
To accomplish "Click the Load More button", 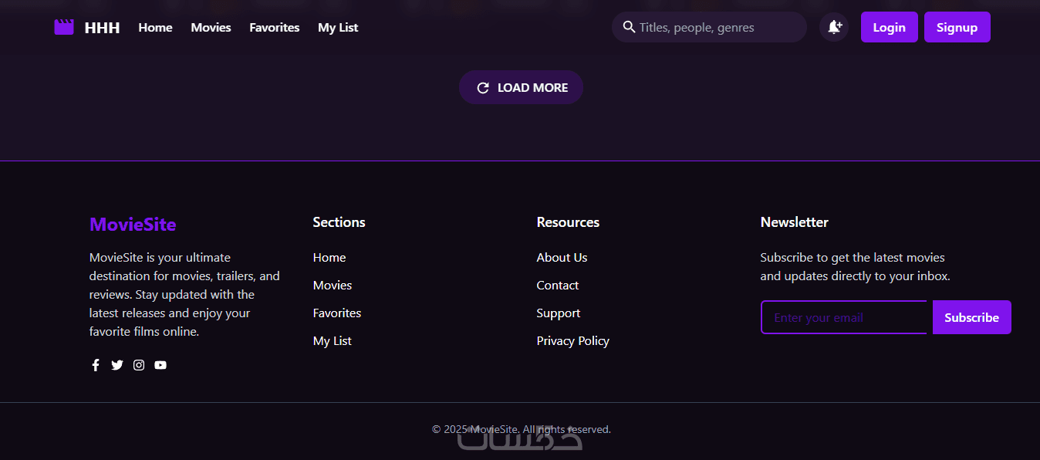I will [x=521, y=87].
